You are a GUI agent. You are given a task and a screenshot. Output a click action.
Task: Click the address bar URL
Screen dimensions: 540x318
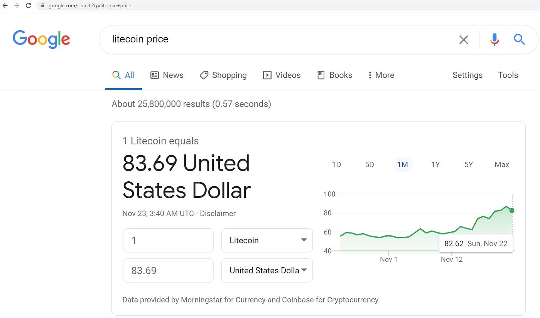90,6
